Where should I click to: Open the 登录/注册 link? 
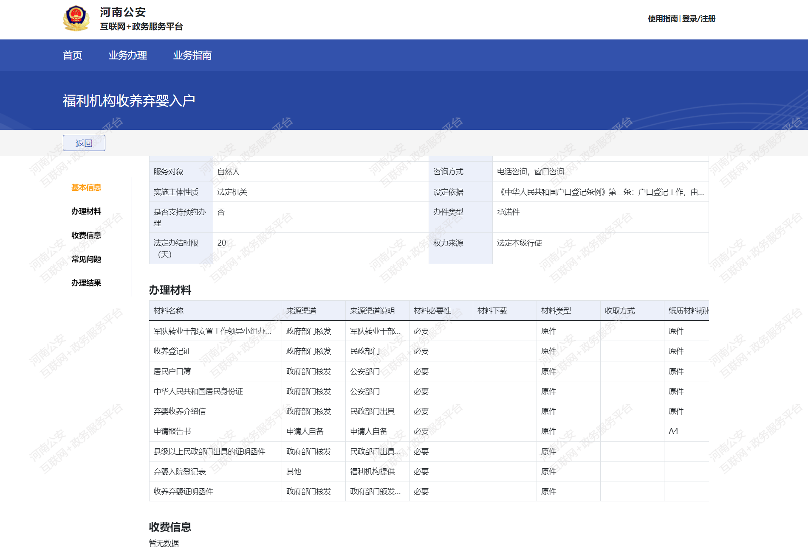(x=698, y=19)
